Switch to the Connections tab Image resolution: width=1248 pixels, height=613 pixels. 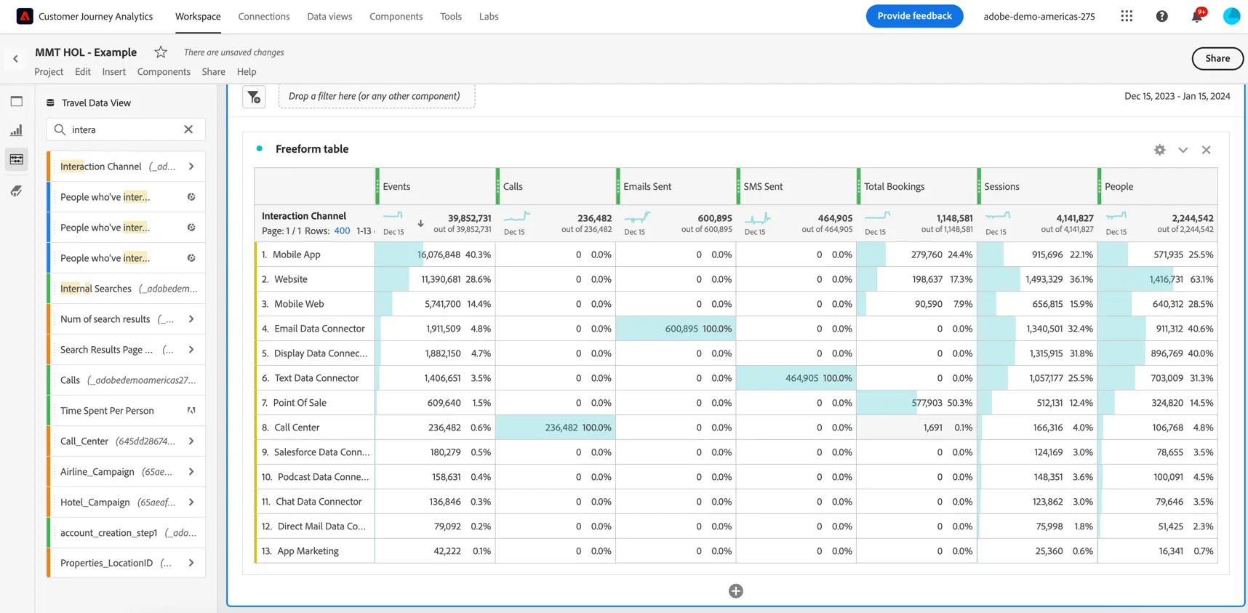coord(264,16)
